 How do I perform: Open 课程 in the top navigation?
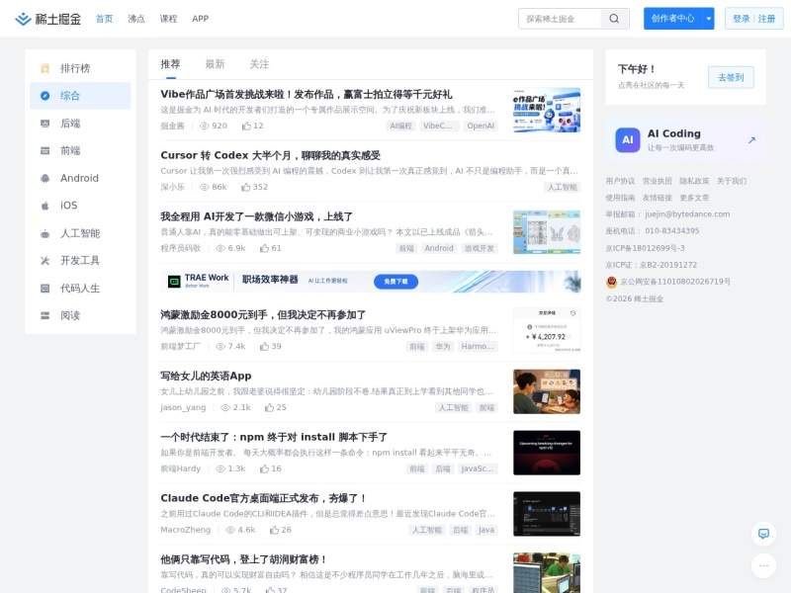[x=168, y=19]
